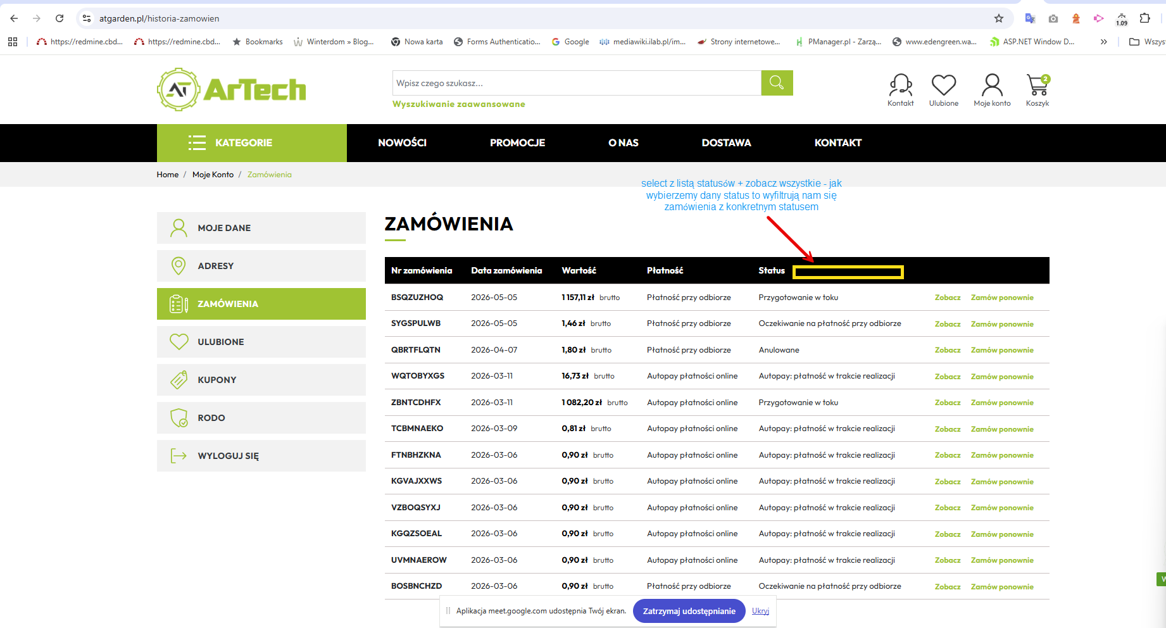Focus the product search input field
This screenshot has width=1166, height=628.
click(x=577, y=83)
